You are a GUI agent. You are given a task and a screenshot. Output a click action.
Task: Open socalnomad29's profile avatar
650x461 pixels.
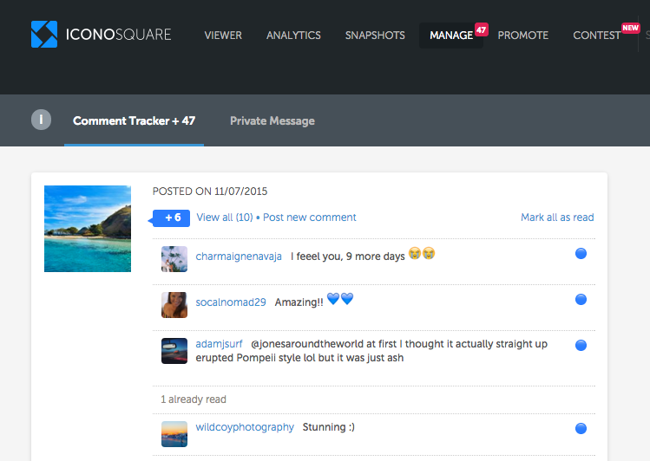174,304
